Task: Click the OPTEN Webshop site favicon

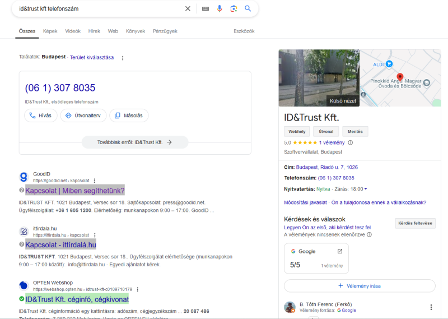Action: [24, 285]
